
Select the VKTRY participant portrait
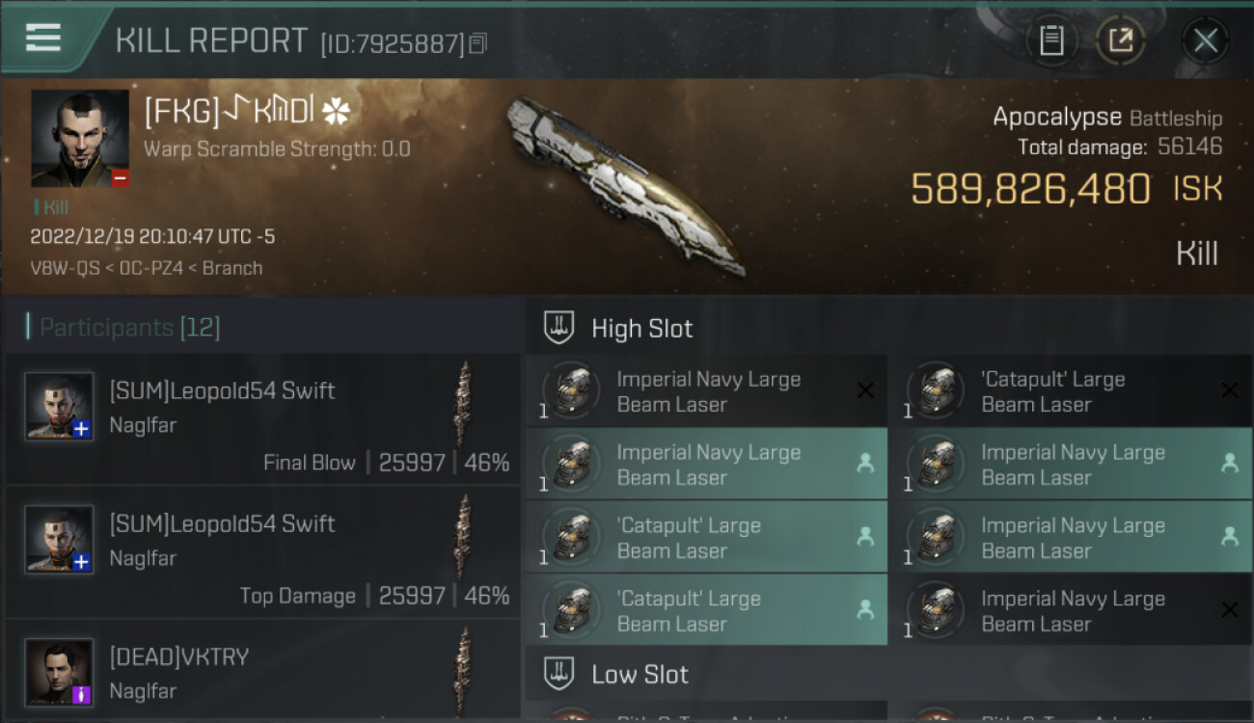[59, 672]
